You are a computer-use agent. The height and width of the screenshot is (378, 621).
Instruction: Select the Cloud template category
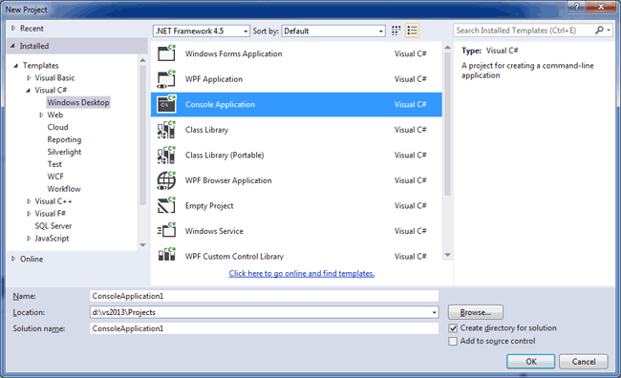pos(58,127)
